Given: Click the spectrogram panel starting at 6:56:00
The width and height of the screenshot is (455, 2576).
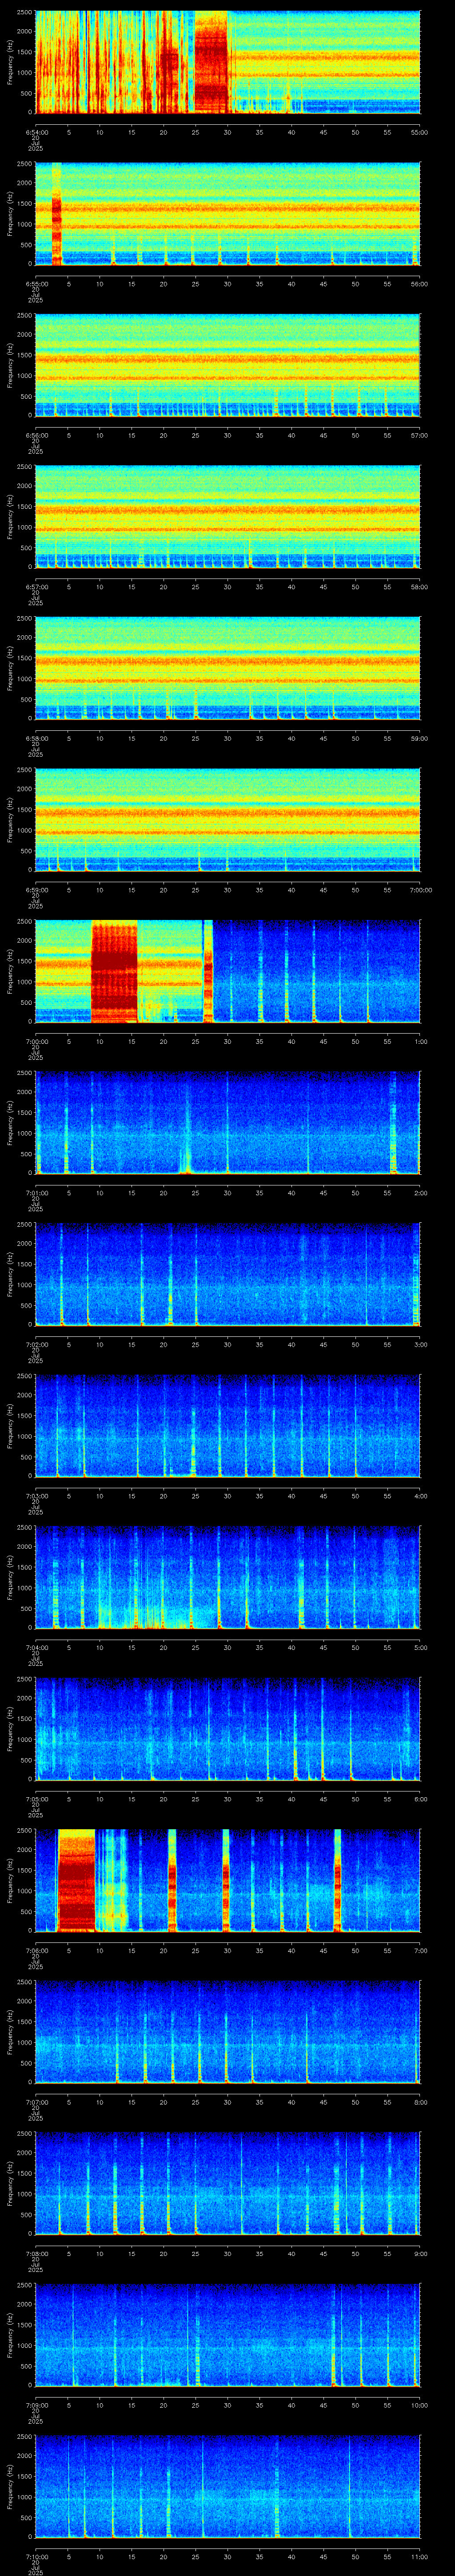Looking at the screenshot, I should (227, 366).
